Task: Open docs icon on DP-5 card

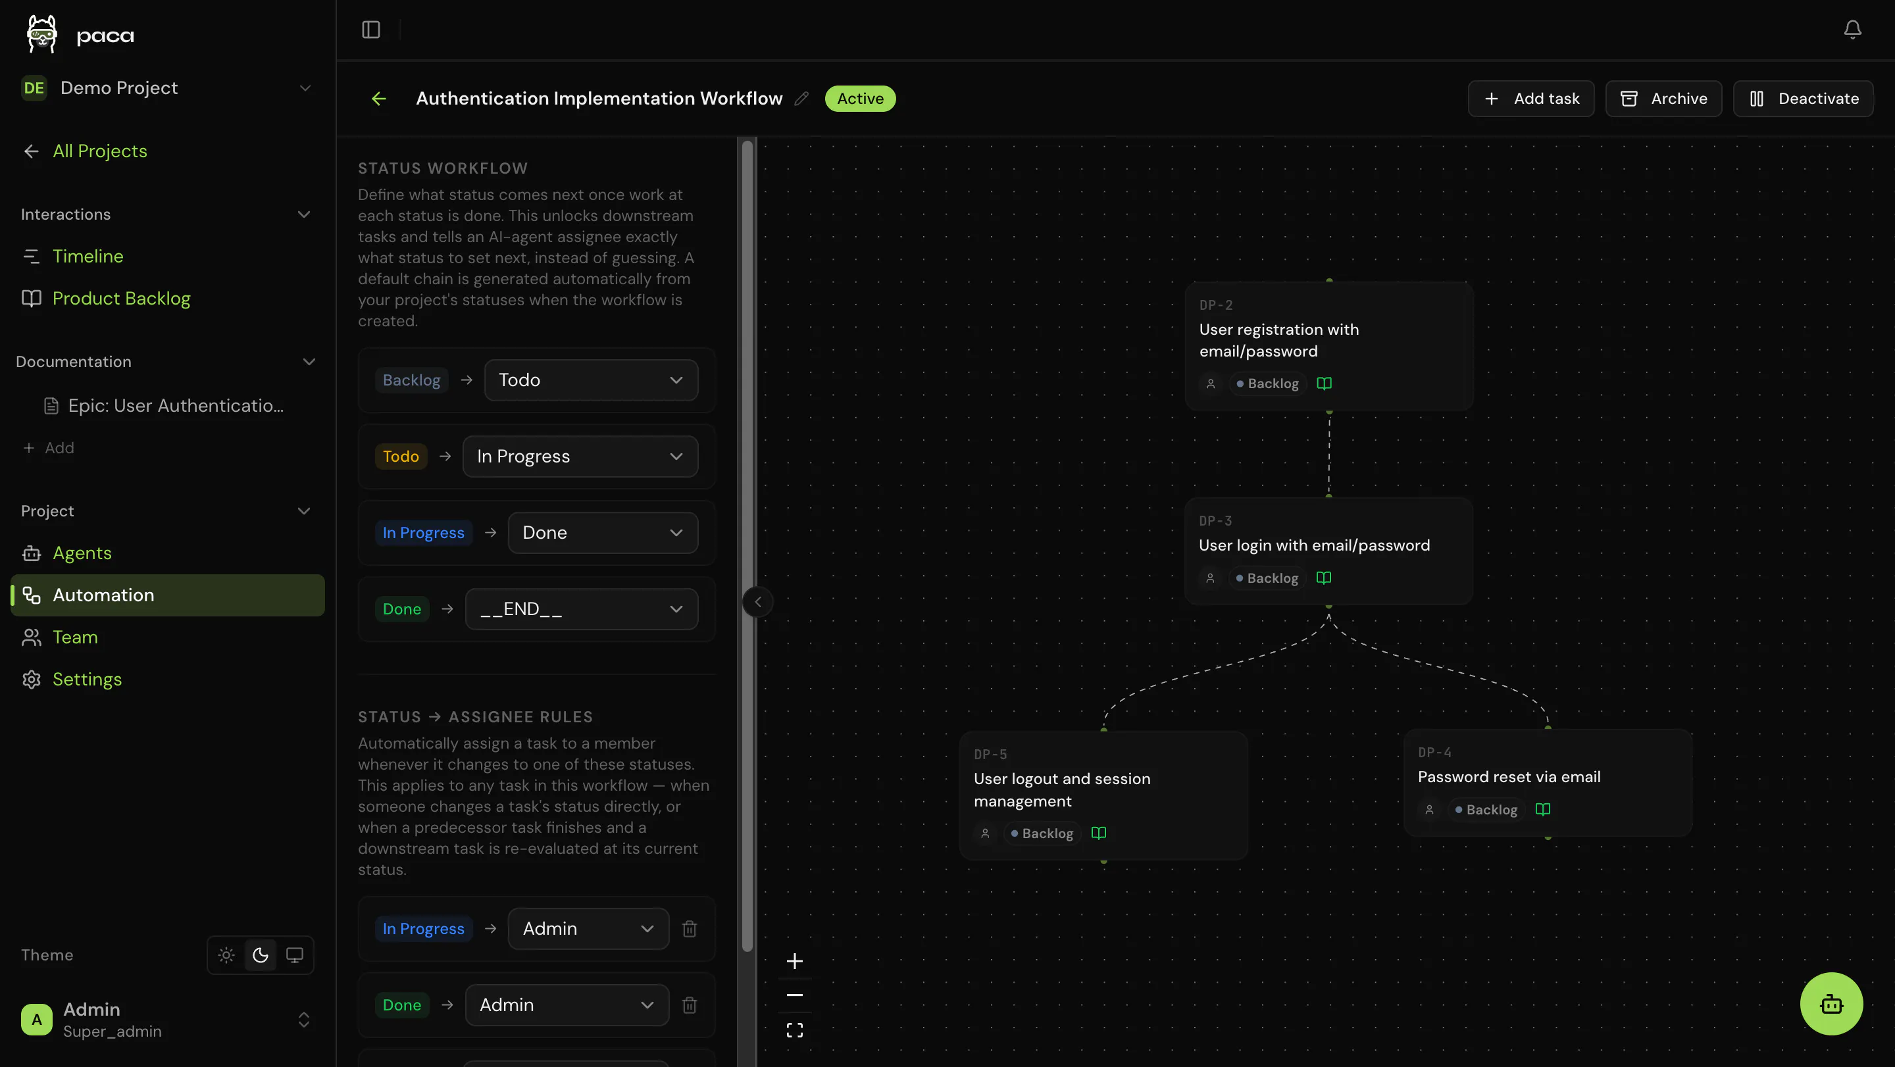Action: click(x=1098, y=833)
